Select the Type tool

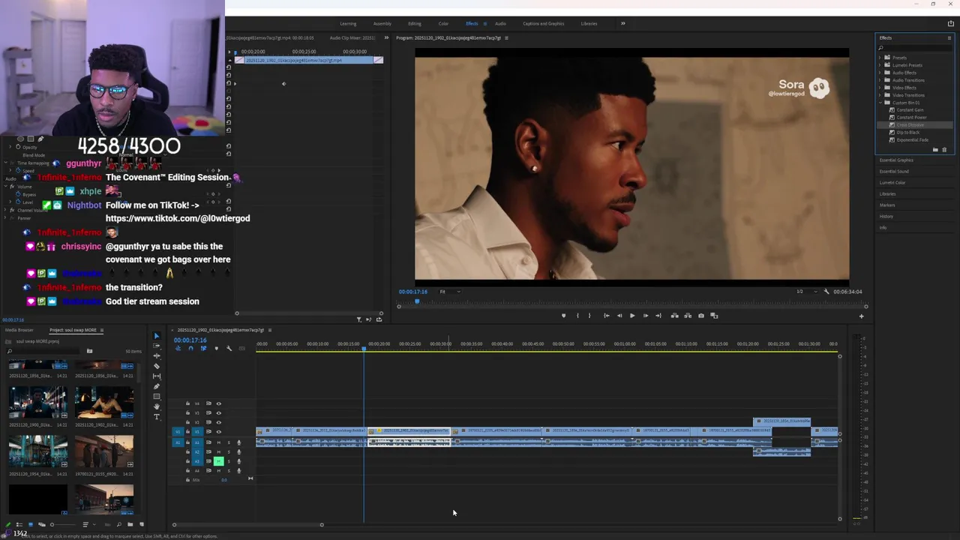coord(157,417)
